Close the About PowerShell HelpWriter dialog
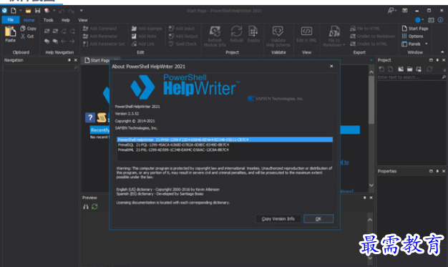The image size is (448, 267). coord(331,66)
